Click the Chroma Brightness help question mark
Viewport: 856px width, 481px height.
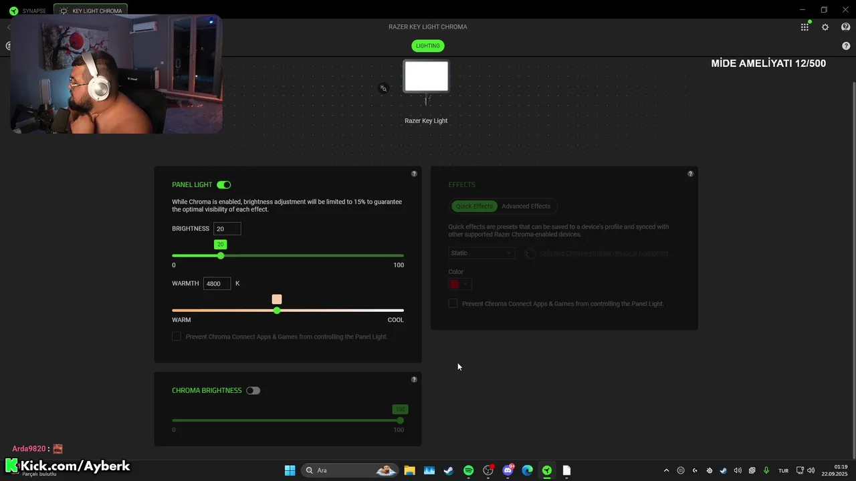click(x=414, y=379)
